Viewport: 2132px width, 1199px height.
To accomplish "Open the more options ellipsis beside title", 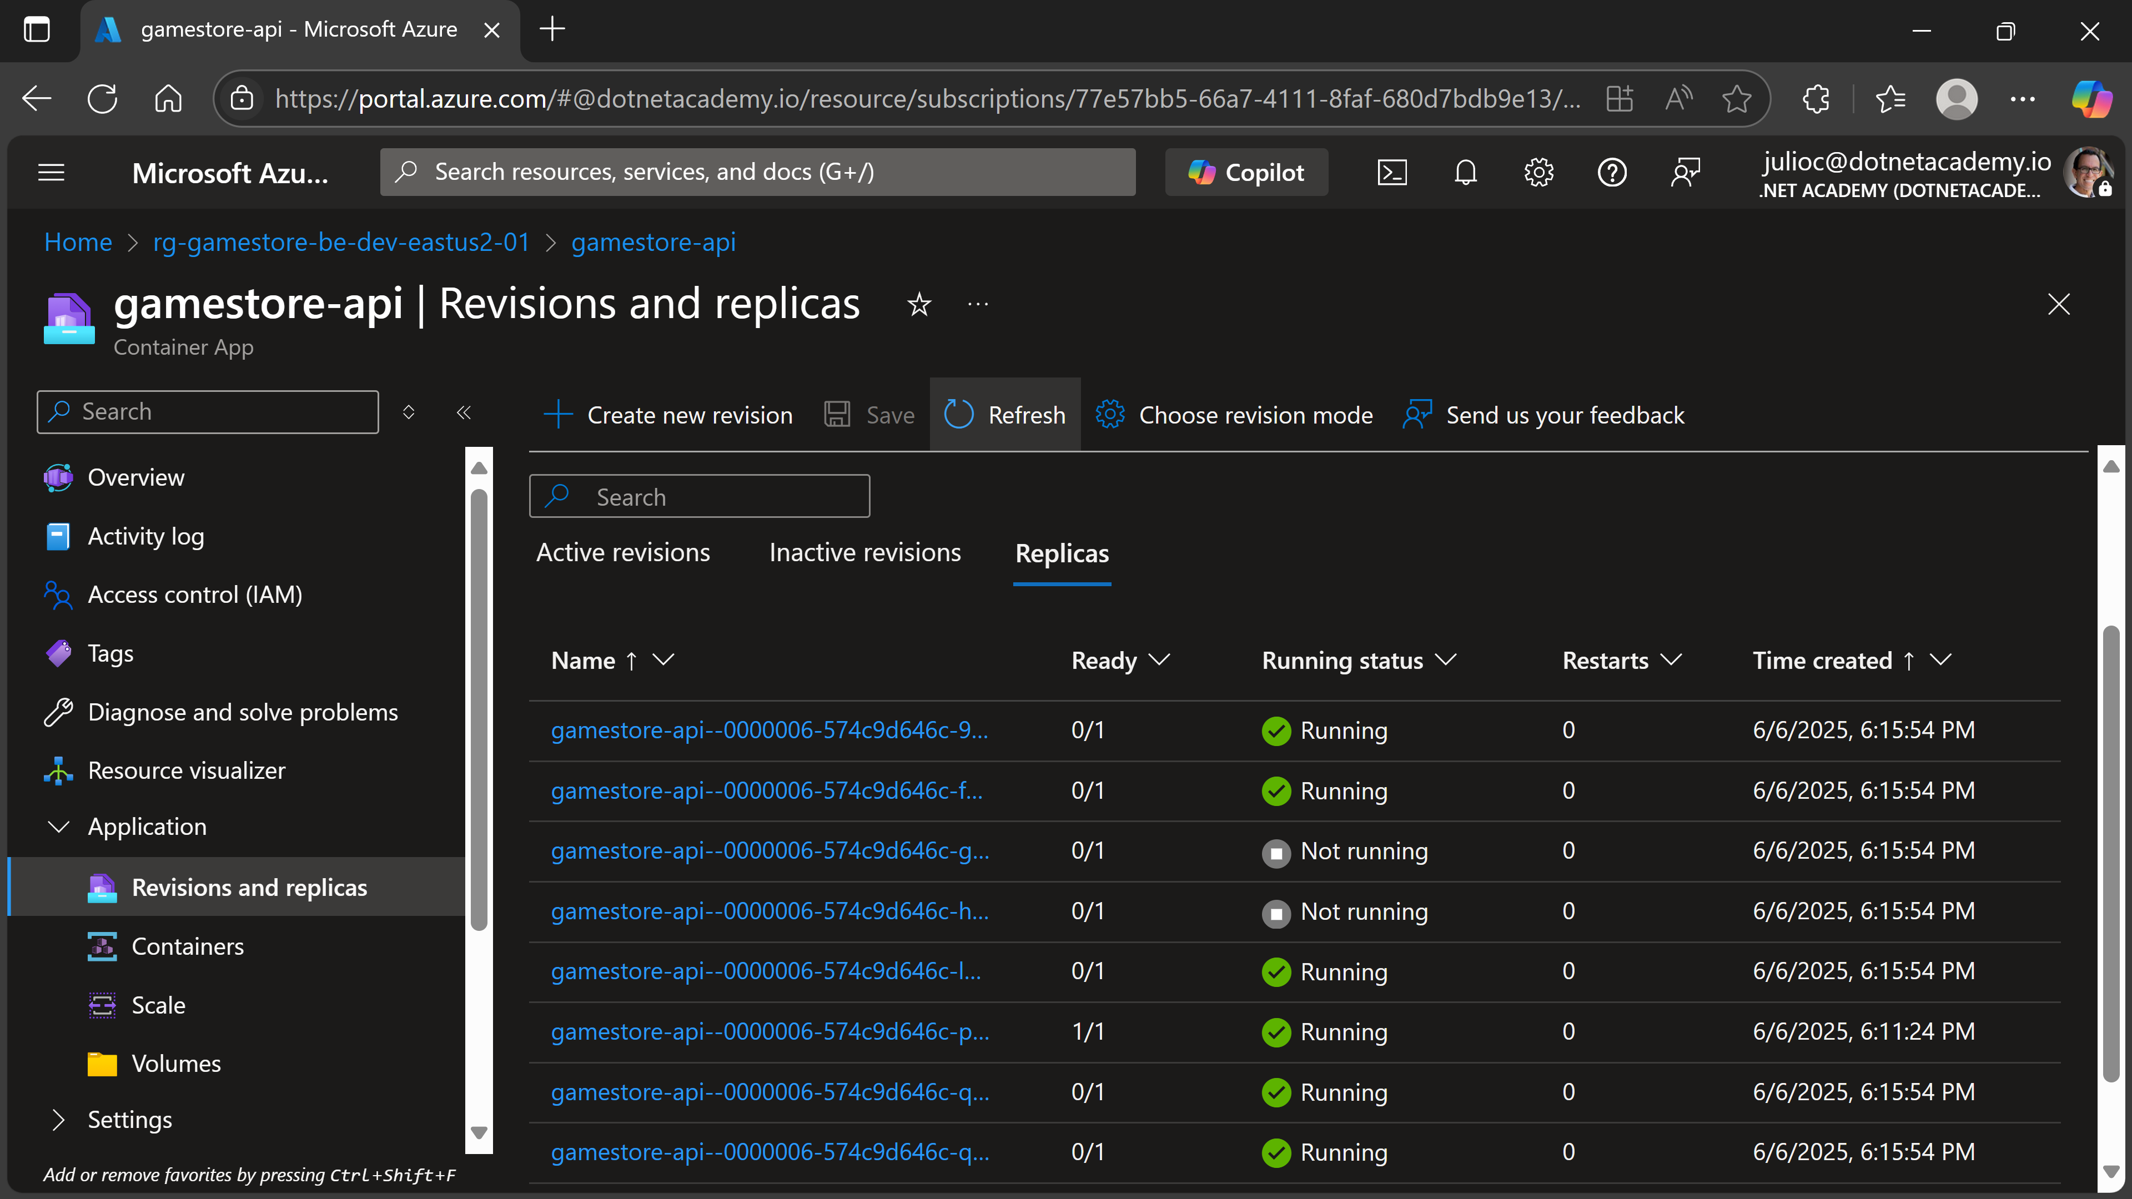I will click(x=978, y=305).
